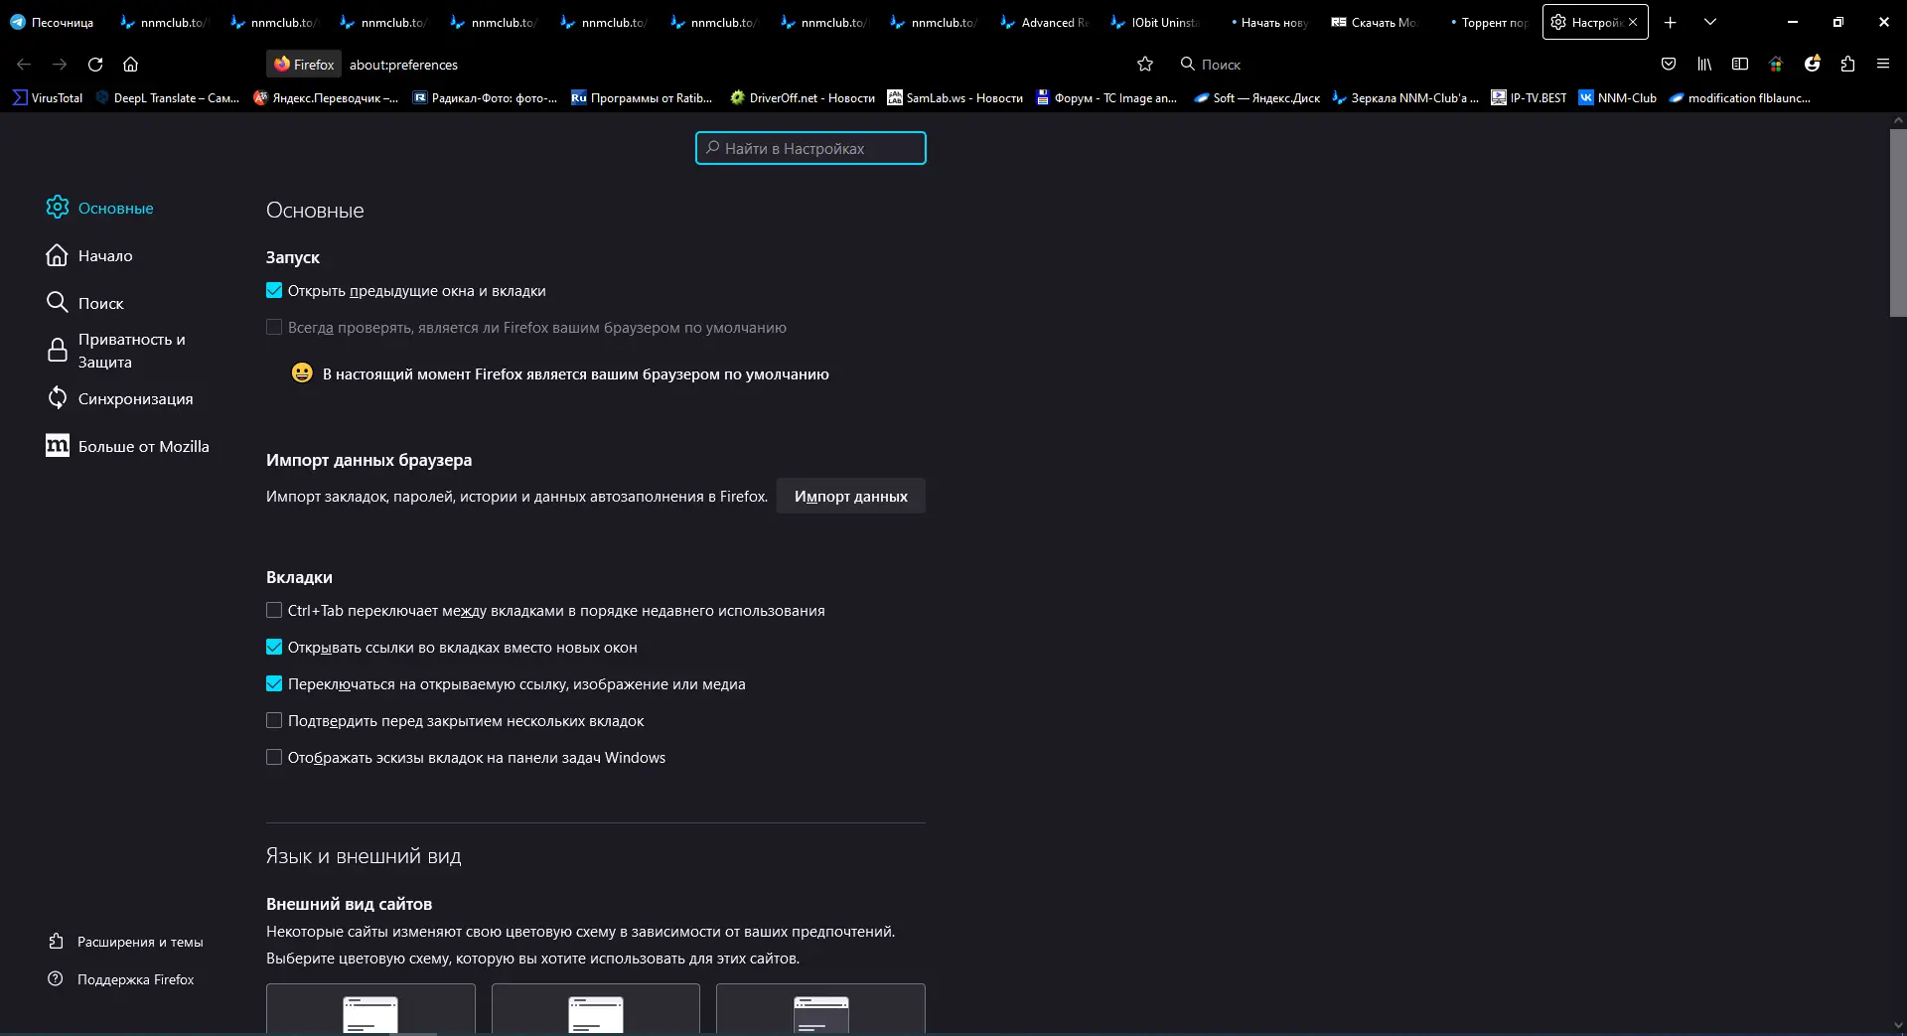Image resolution: width=1907 pixels, height=1036 pixels.
Task: Click the scrollbar down arrow
Action: (1898, 1026)
